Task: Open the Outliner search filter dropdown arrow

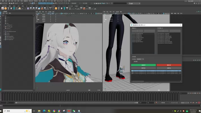Action: (33, 15)
